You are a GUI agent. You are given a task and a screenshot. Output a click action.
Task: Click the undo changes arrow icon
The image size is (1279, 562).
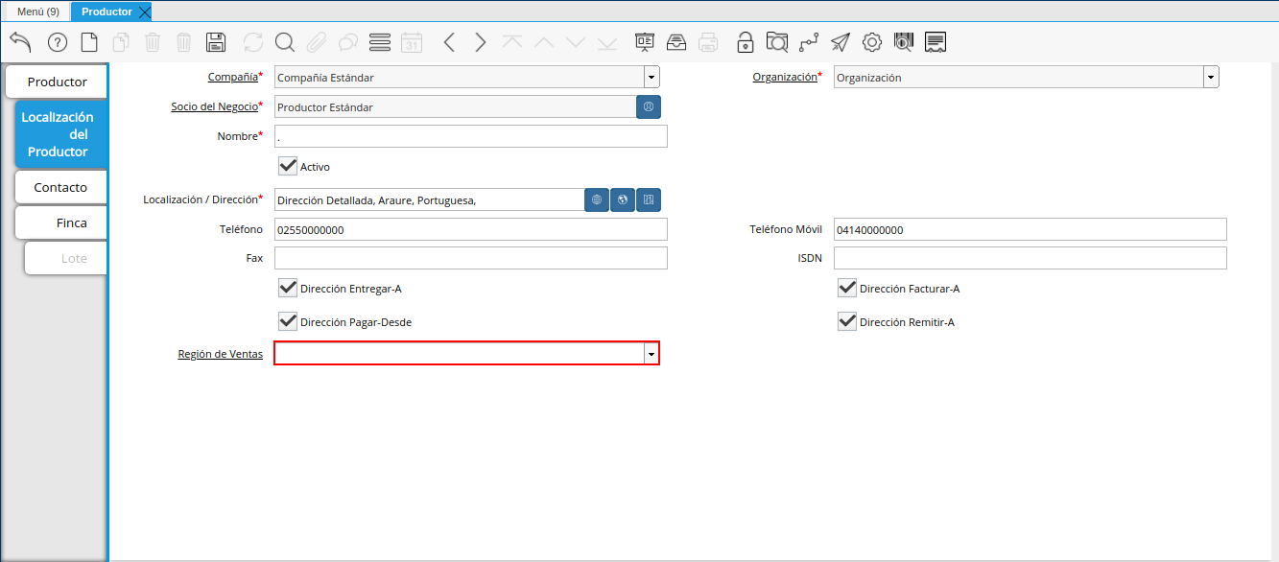point(20,42)
